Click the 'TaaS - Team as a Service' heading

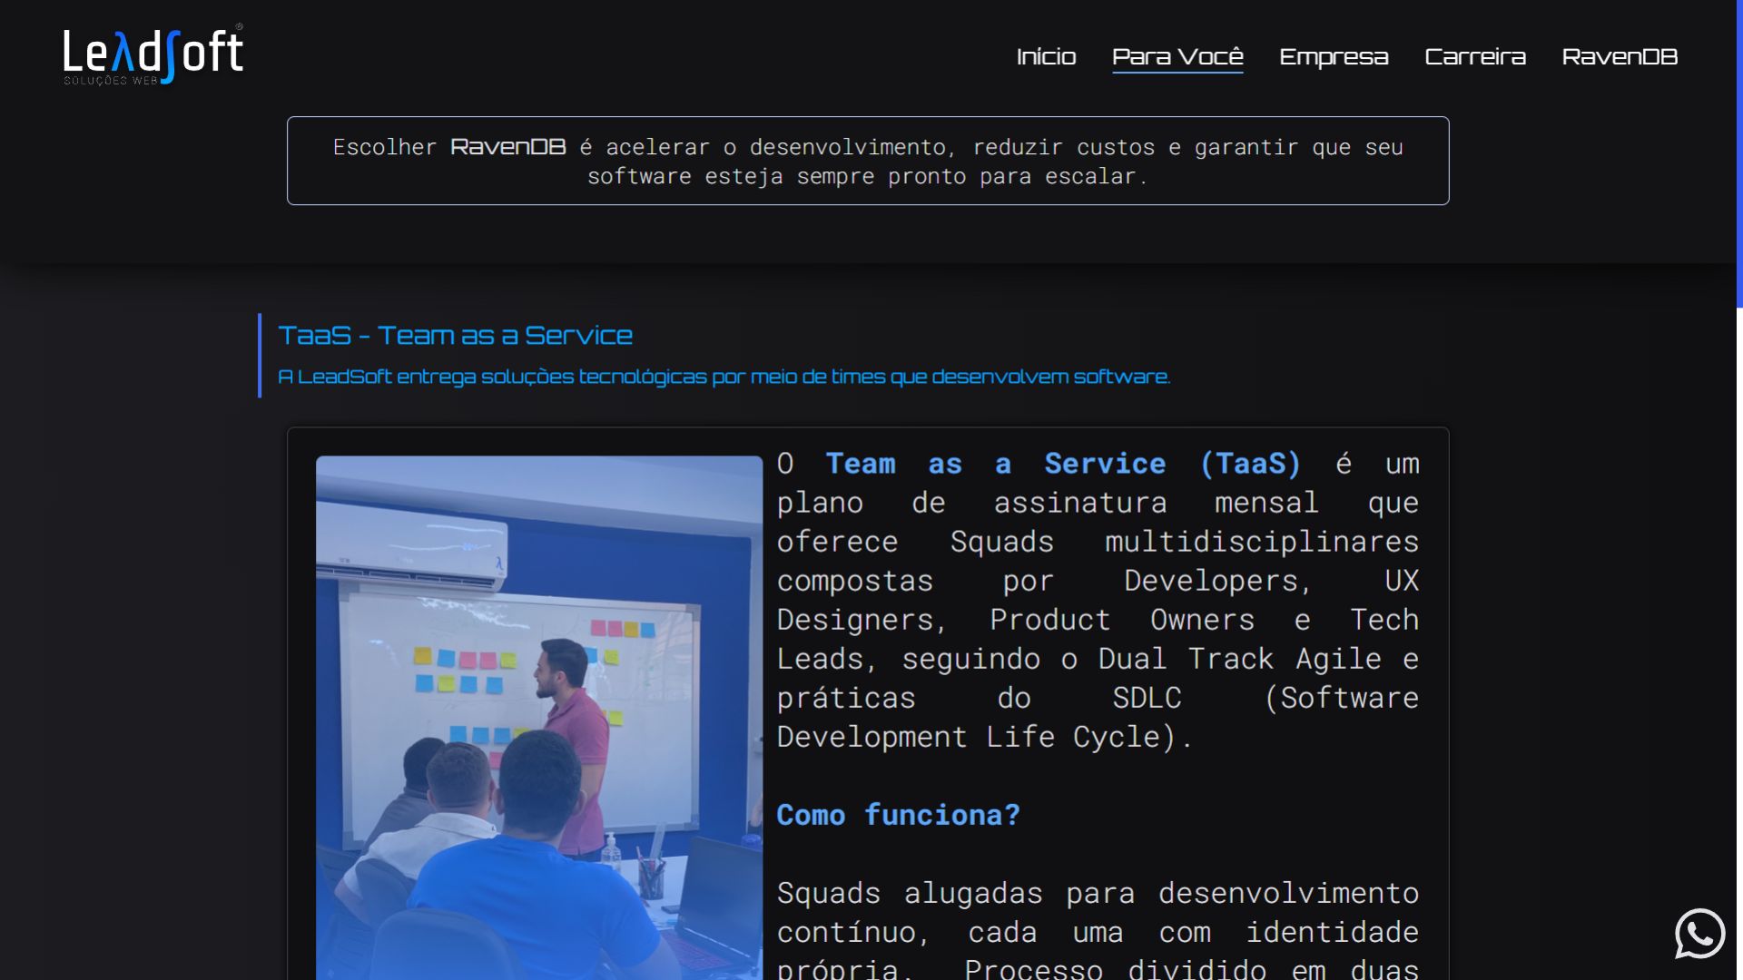tap(455, 335)
